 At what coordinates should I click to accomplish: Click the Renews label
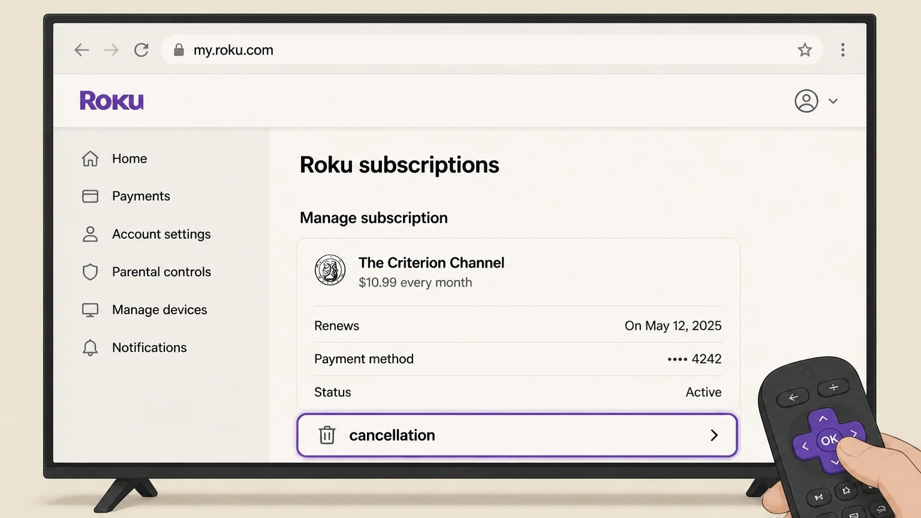click(336, 326)
